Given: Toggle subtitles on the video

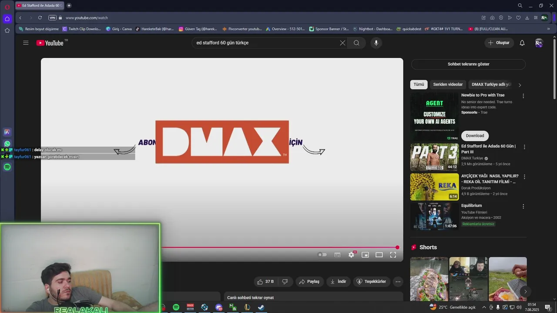Looking at the screenshot, I should coord(337,255).
